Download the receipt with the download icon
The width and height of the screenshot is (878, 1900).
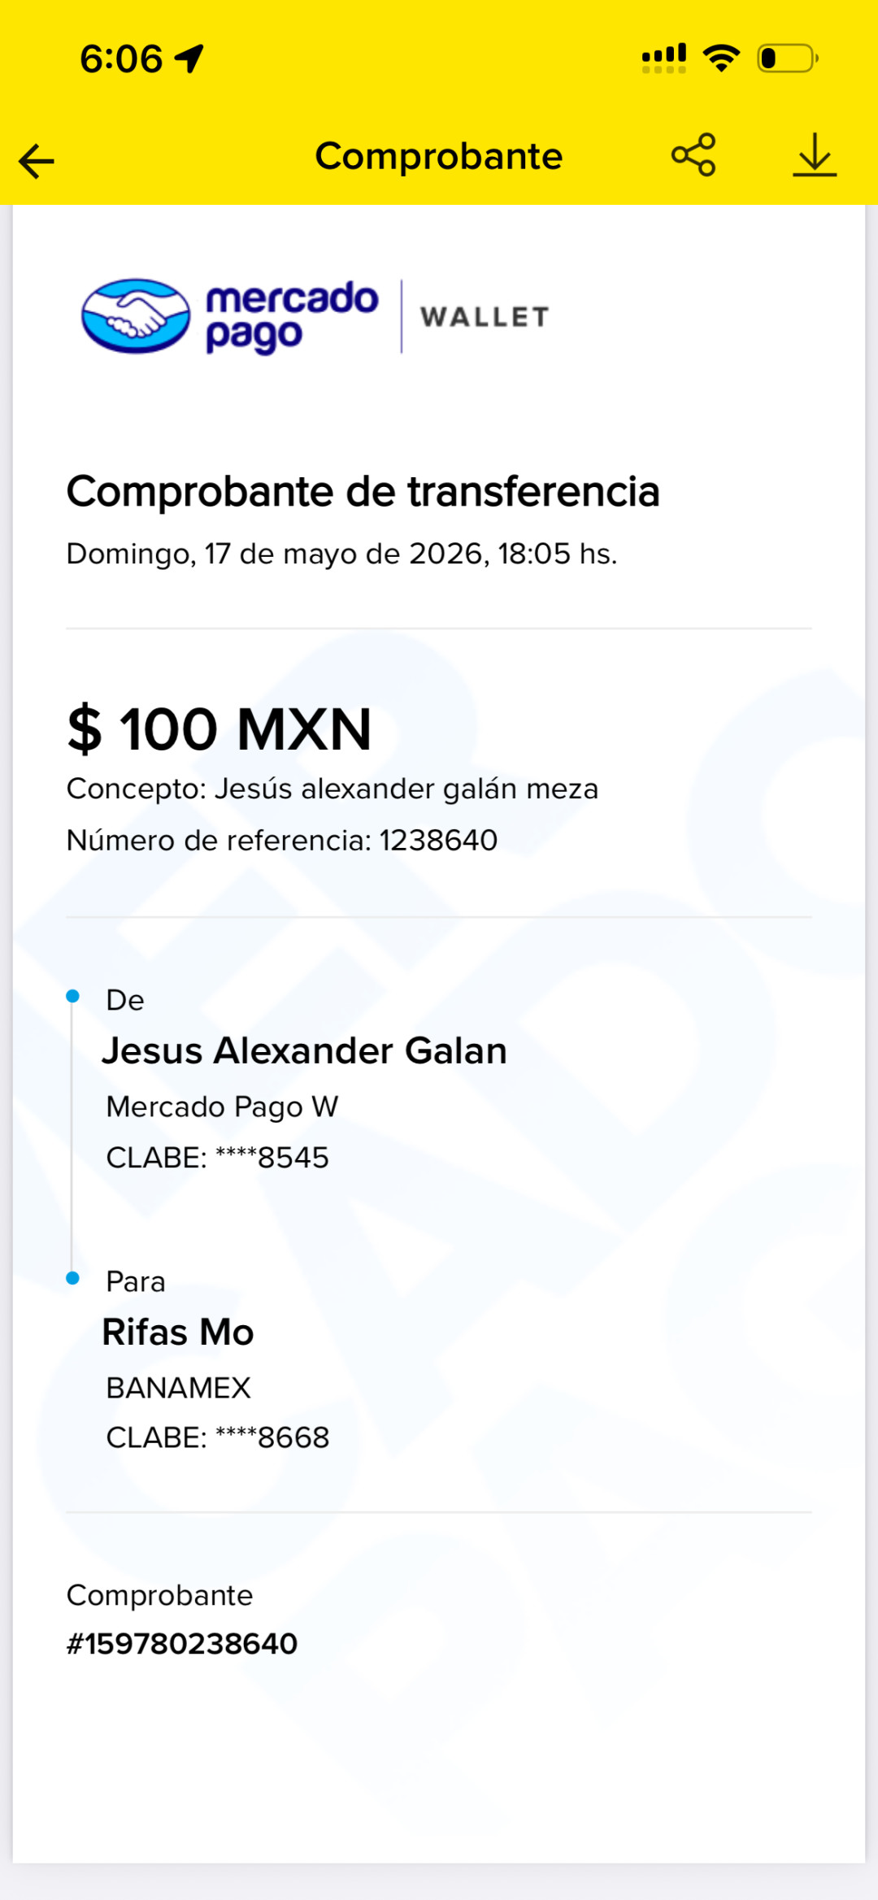tap(815, 154)
